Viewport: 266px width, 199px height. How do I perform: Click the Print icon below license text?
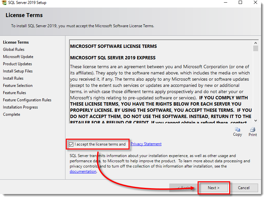[253, 129]
